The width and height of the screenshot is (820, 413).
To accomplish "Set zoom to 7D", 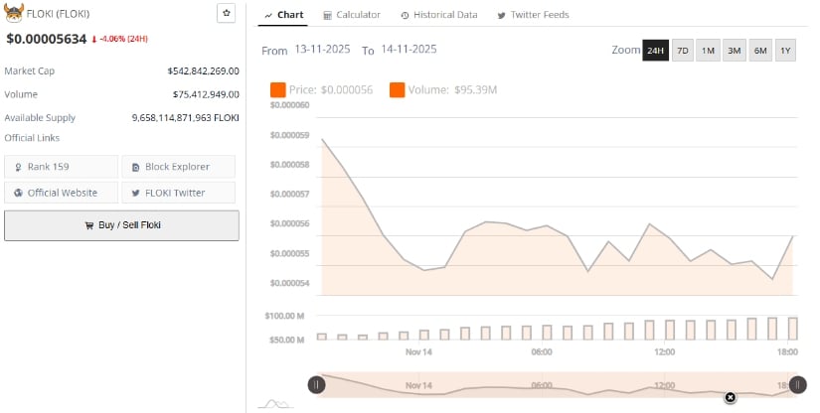I will [x=683, y=50].
